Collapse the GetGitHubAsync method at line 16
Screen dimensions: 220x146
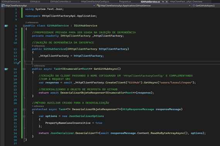tap(24, 69)
